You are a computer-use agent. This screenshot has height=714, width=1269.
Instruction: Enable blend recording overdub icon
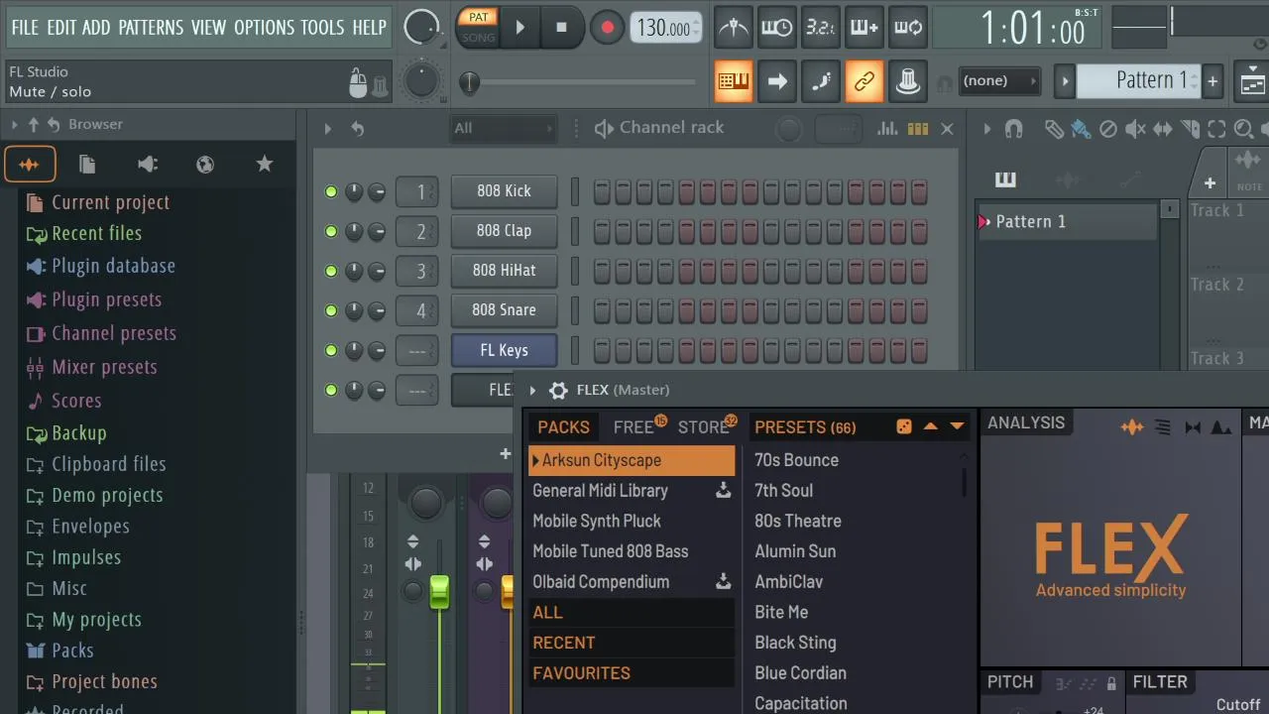tap(864, 28)
